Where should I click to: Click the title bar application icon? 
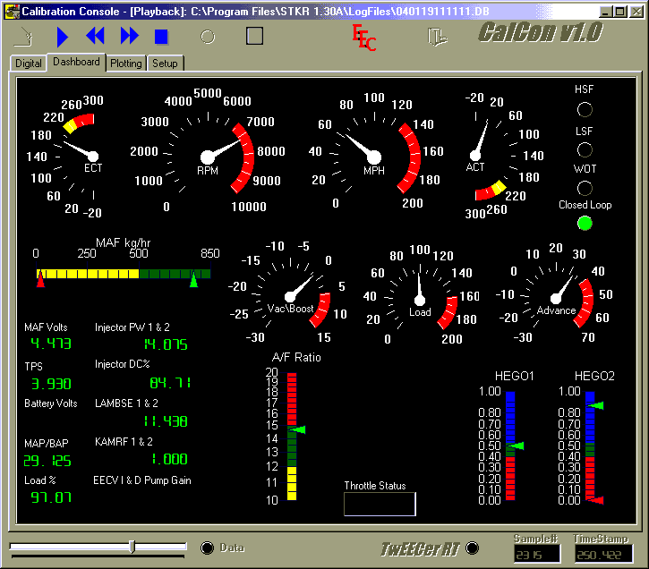click(x=13, y=12)
